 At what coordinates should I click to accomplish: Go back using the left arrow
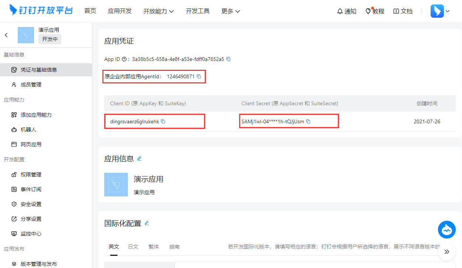tap(6, 35)
